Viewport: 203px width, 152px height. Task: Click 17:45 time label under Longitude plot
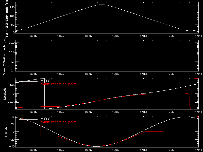tap(198, 112)
